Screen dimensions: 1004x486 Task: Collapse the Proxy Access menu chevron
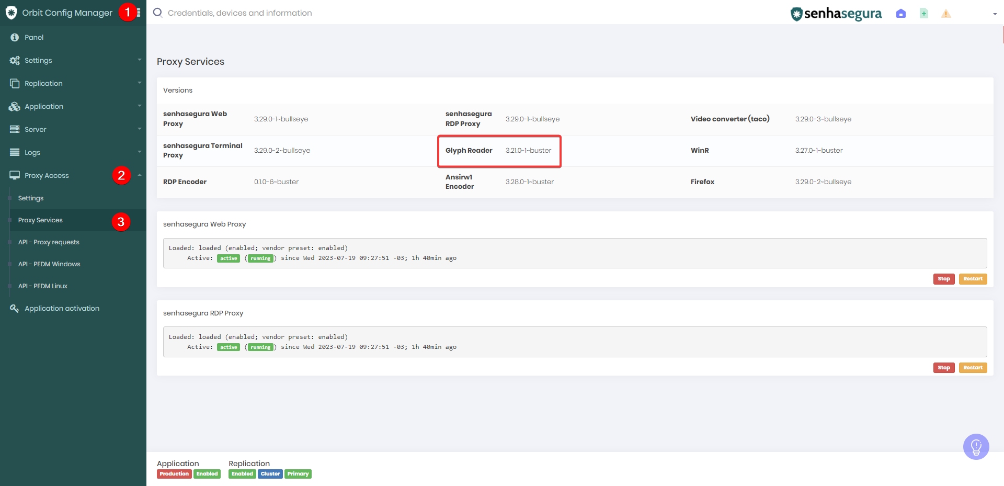tap(140, 175)
